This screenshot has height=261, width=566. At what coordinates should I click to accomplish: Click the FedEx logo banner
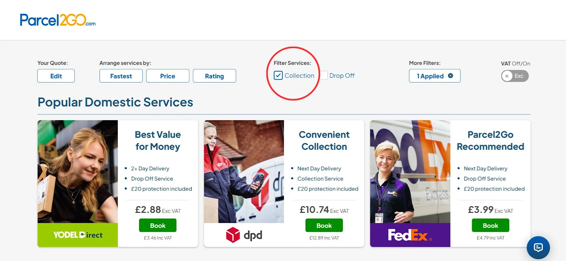pyautogui.click(x=409, y=235)
